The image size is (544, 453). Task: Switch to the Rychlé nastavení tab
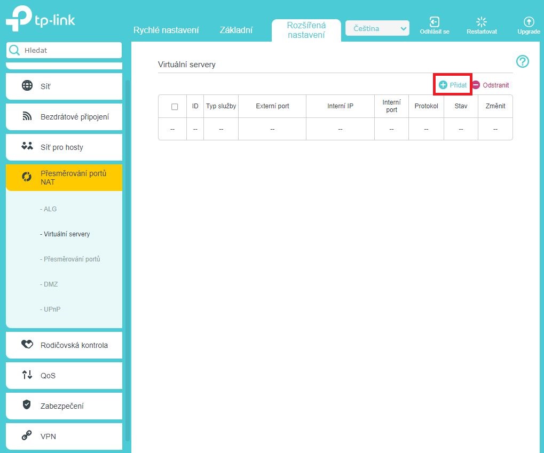tap(166, 30)
